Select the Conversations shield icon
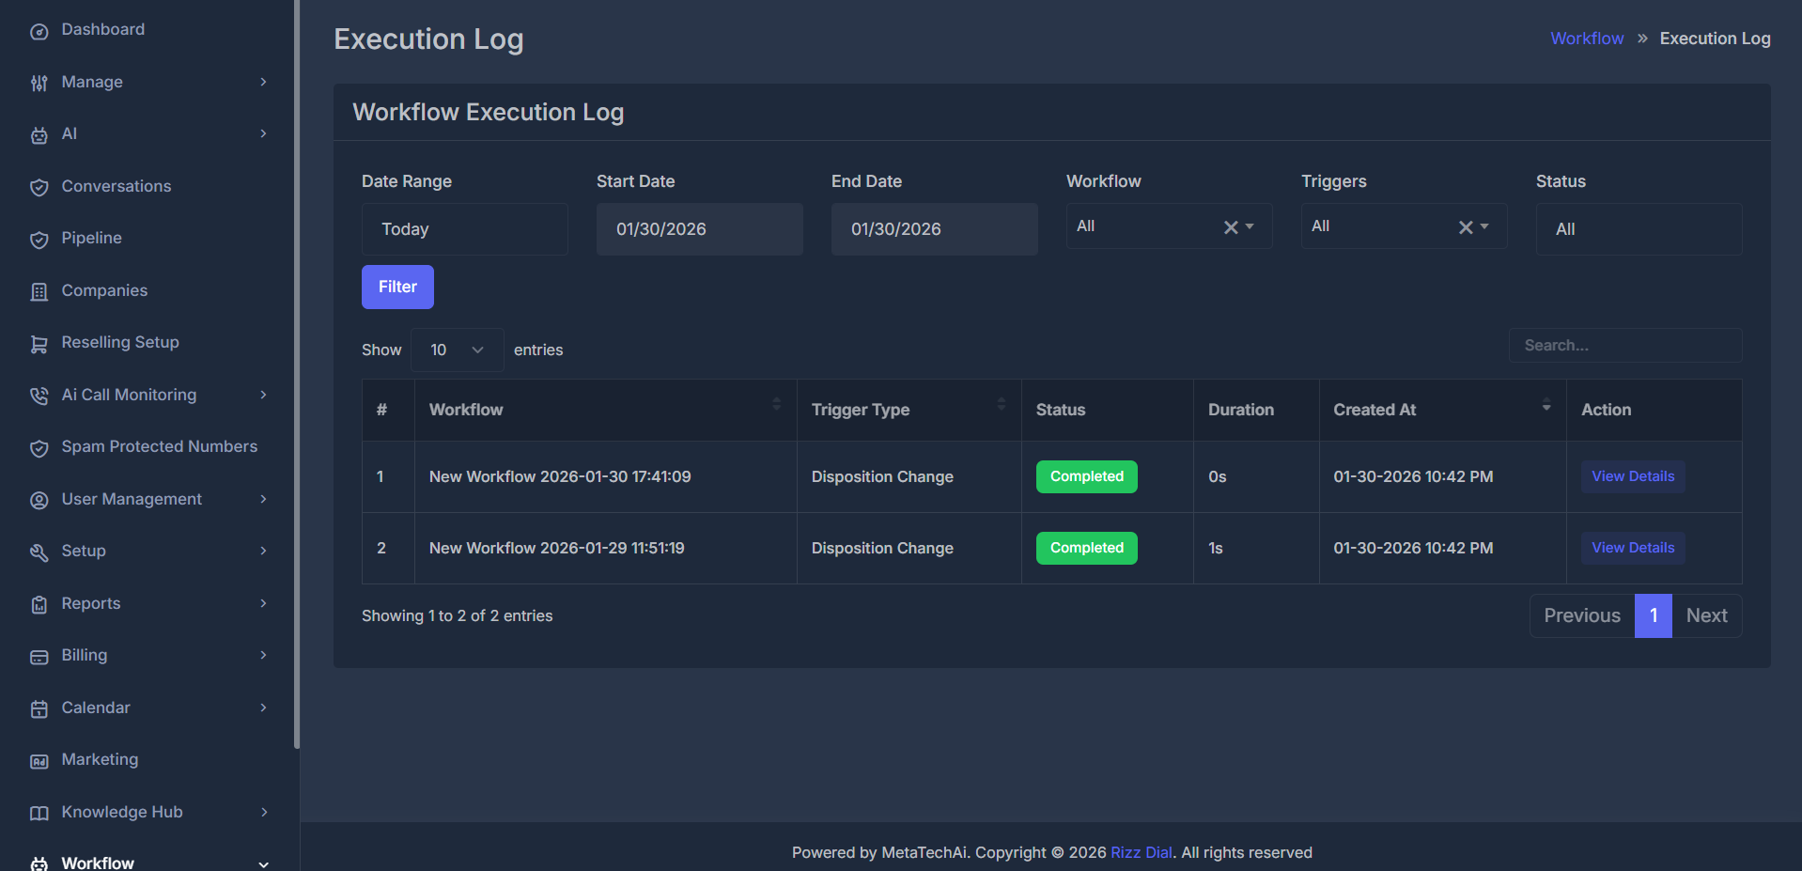The height and width of the screenshot is (871, 1802). click(x=39, y=186)
